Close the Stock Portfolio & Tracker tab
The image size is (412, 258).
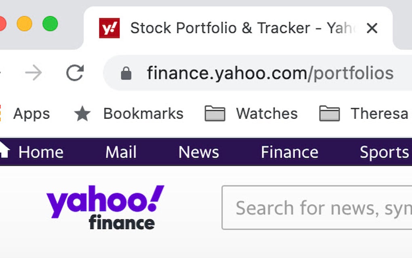click(372, 28)
